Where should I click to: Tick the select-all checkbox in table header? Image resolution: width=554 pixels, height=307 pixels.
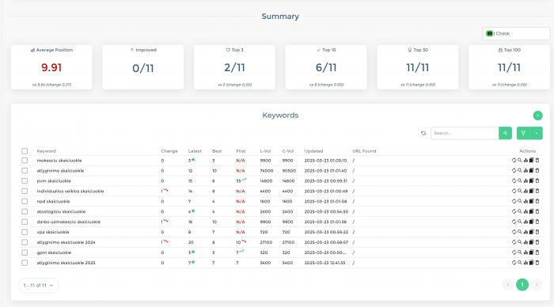click(x=25, y=151)
